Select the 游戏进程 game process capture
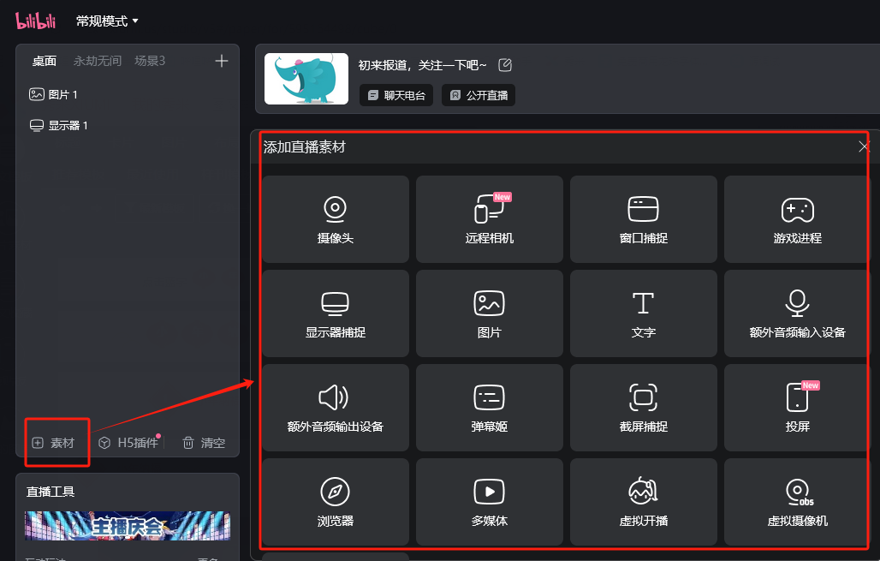880x561 pixels. pos(796,218)
